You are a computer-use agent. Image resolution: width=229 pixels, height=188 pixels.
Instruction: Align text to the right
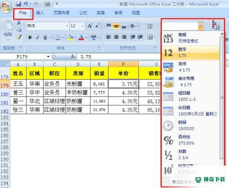[x=124, y=37]
